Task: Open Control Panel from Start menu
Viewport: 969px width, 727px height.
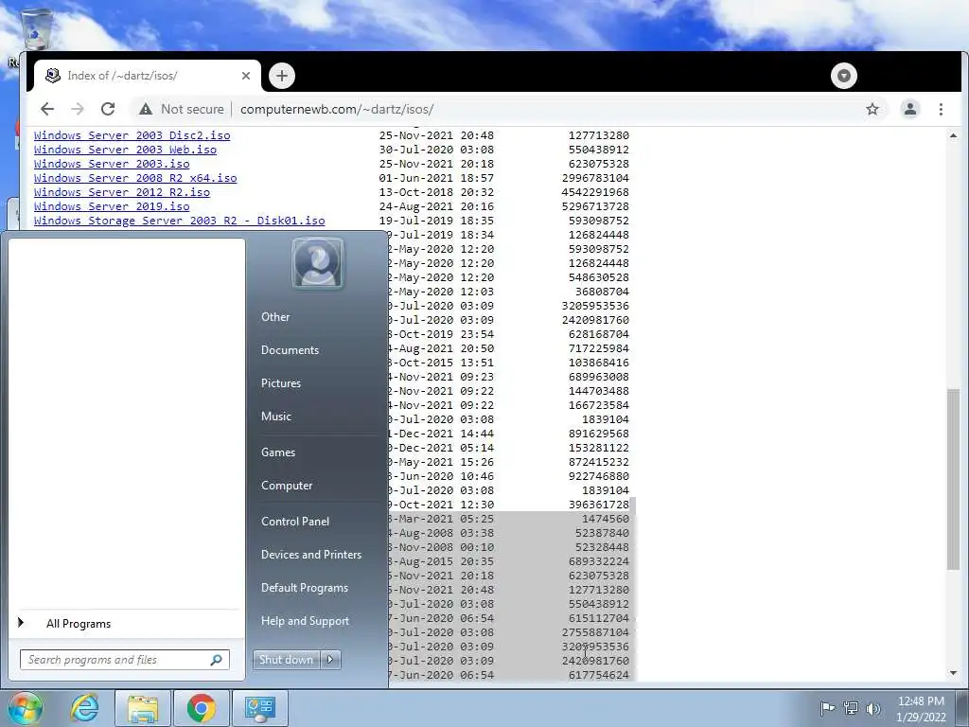Action: tap(295, 522)
